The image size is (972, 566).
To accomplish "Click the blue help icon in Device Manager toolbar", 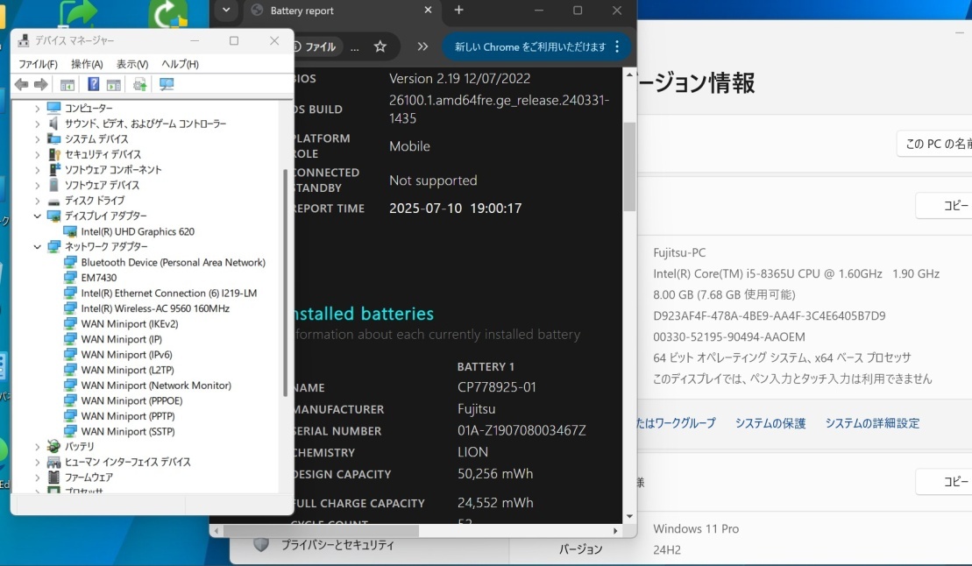I will [x=93, y=84].
